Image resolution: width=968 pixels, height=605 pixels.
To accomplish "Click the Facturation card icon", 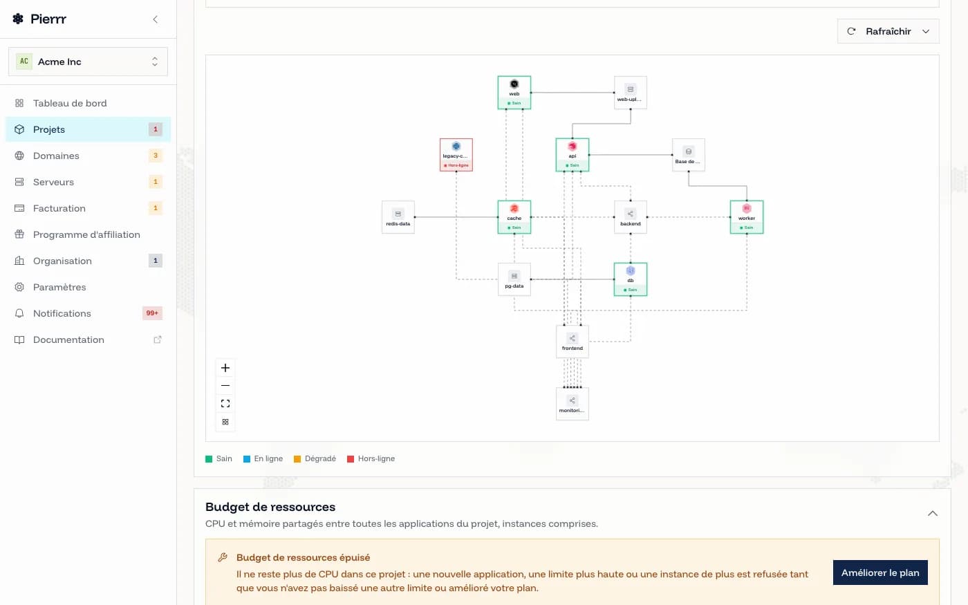I will (19, 208).
